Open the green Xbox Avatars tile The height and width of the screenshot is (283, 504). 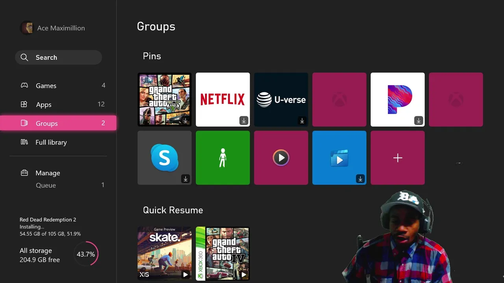(x=223, y=158)
